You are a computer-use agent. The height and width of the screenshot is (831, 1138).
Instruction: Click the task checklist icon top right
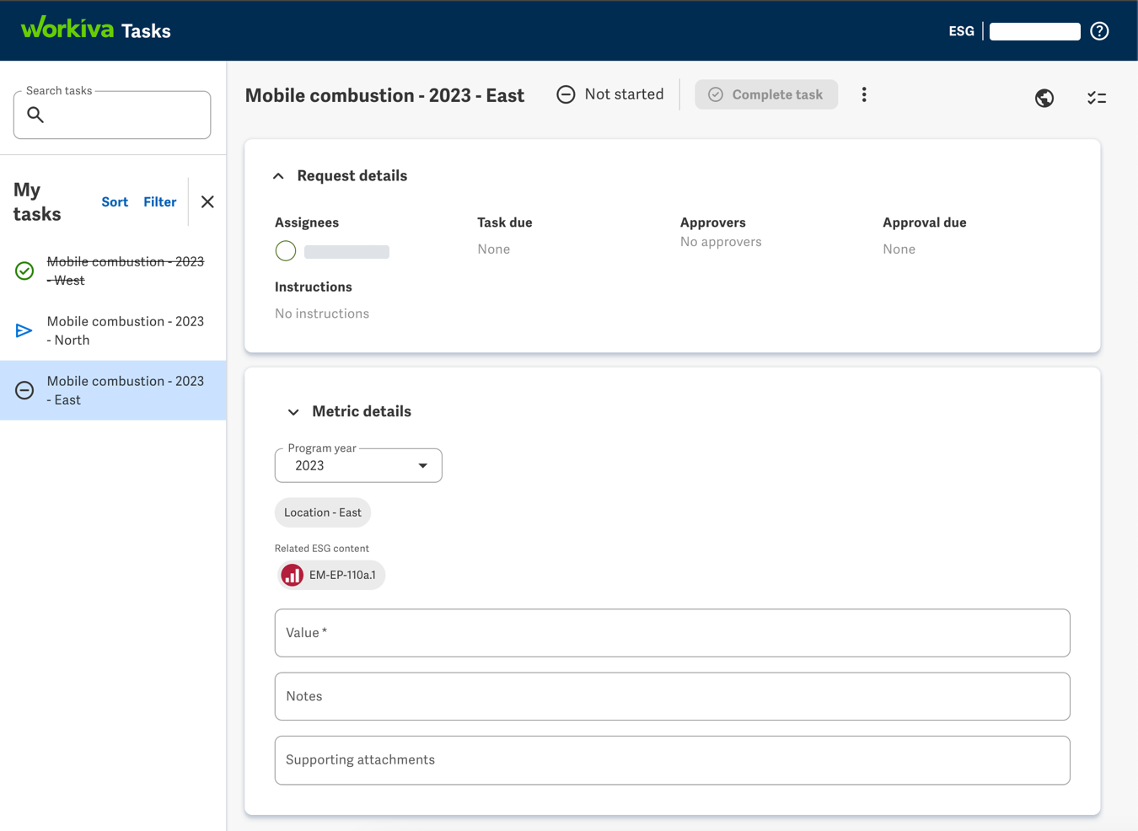1097,98
